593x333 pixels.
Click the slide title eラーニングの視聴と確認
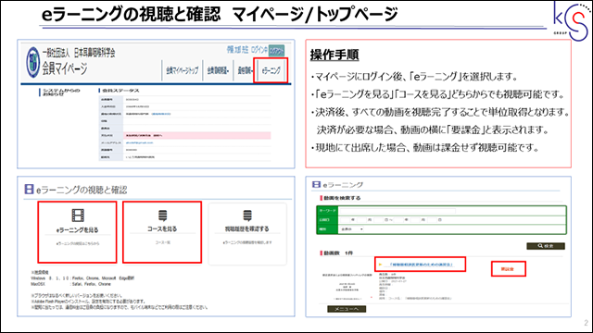131,15
